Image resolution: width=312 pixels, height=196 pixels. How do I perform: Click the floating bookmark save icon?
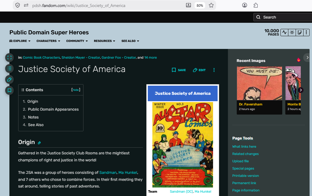[9, 91]
